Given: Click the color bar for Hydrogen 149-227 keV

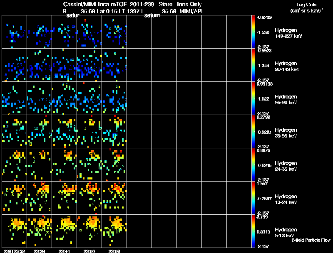Looking at the screenshot, I should click(x=253, y=32).
